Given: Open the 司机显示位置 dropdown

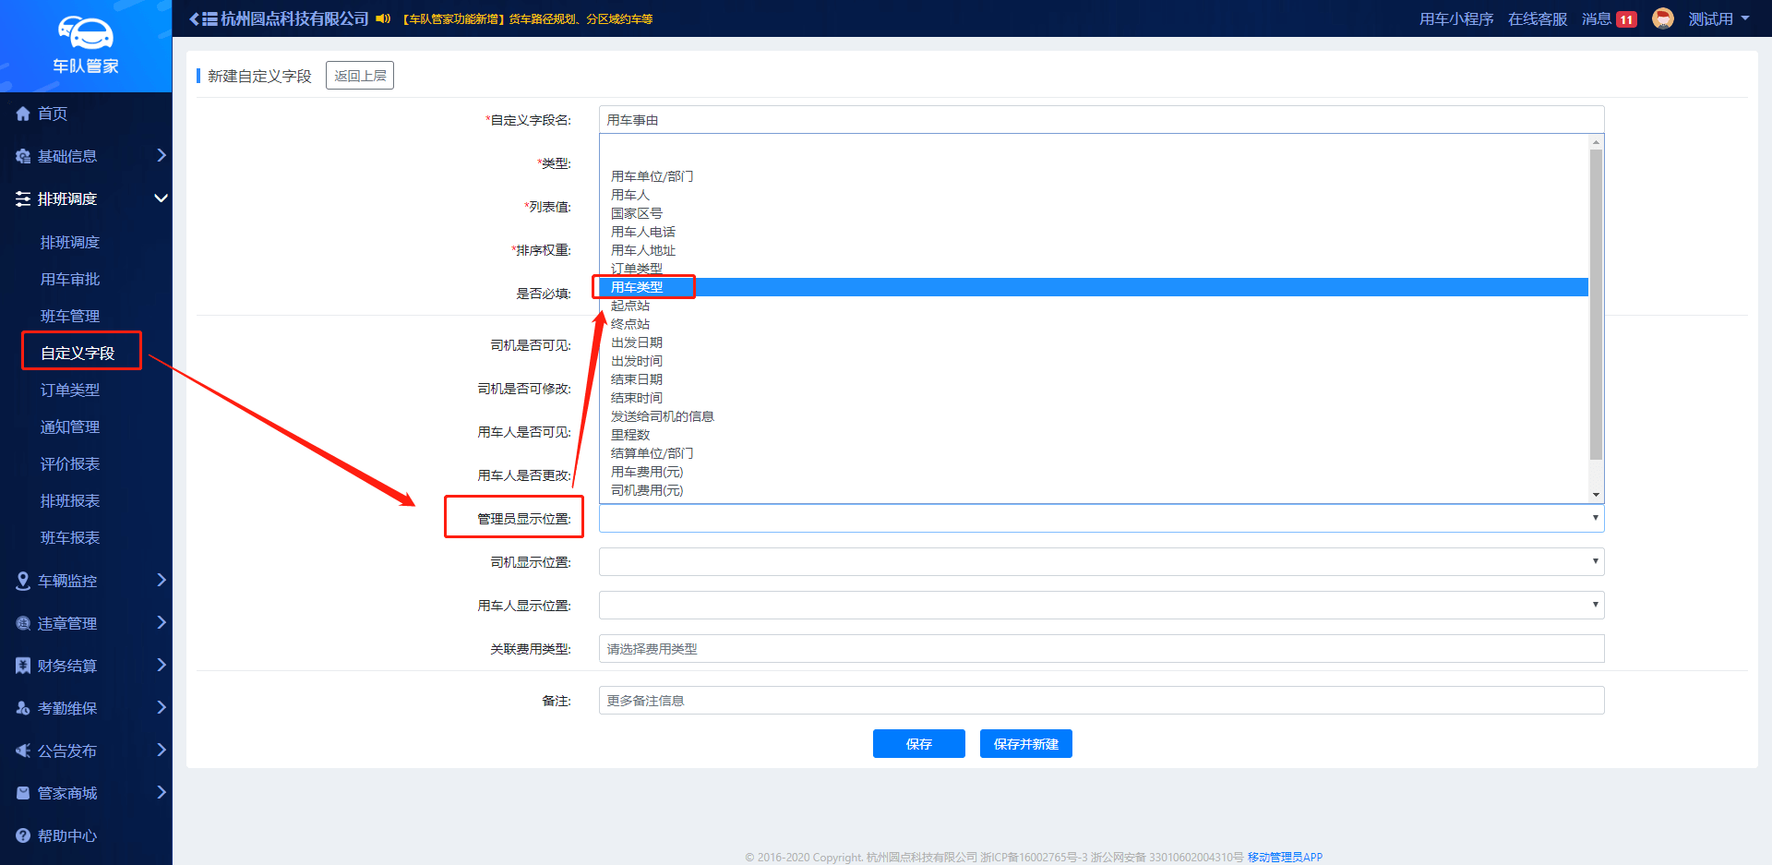Looking at the screenshot, I should coord(1100,561).
